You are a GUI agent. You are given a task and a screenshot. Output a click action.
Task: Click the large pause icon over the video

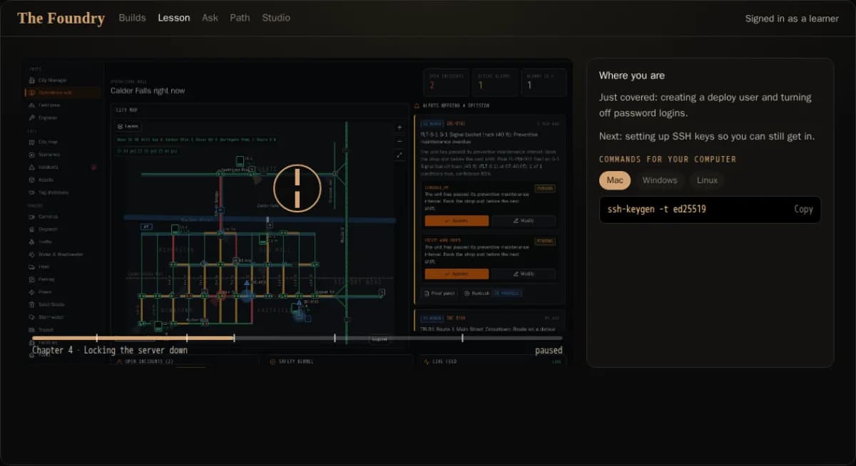297,188
